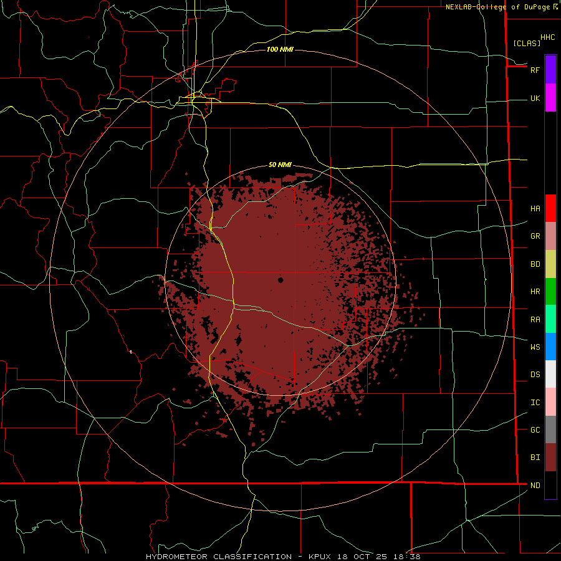Click the 18:38 time stamp
Image resolution: width=561 pixels, height=561 pixels.
[406, 557]
